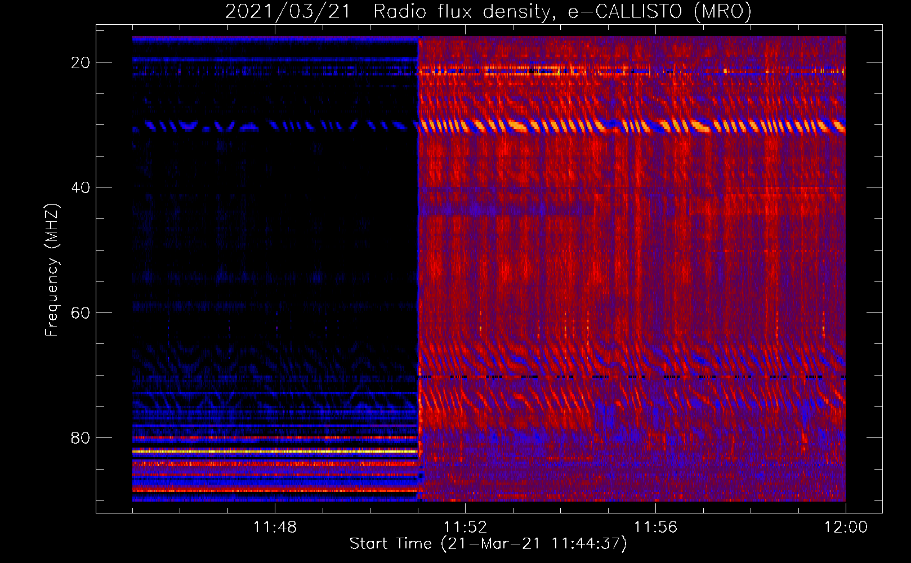Click the 20 MHz frequency tick label
The width and height of the screenshot is (911, 563).
click(81, 62)
